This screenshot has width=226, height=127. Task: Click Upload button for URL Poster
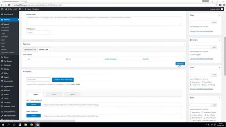click(34, 104)
